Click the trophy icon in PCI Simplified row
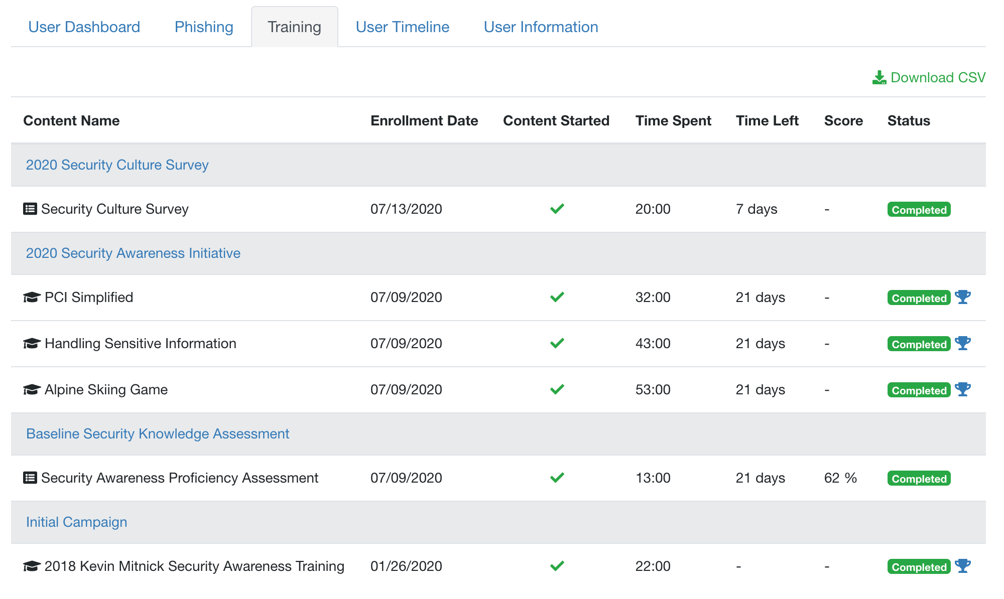 [963, 297]
